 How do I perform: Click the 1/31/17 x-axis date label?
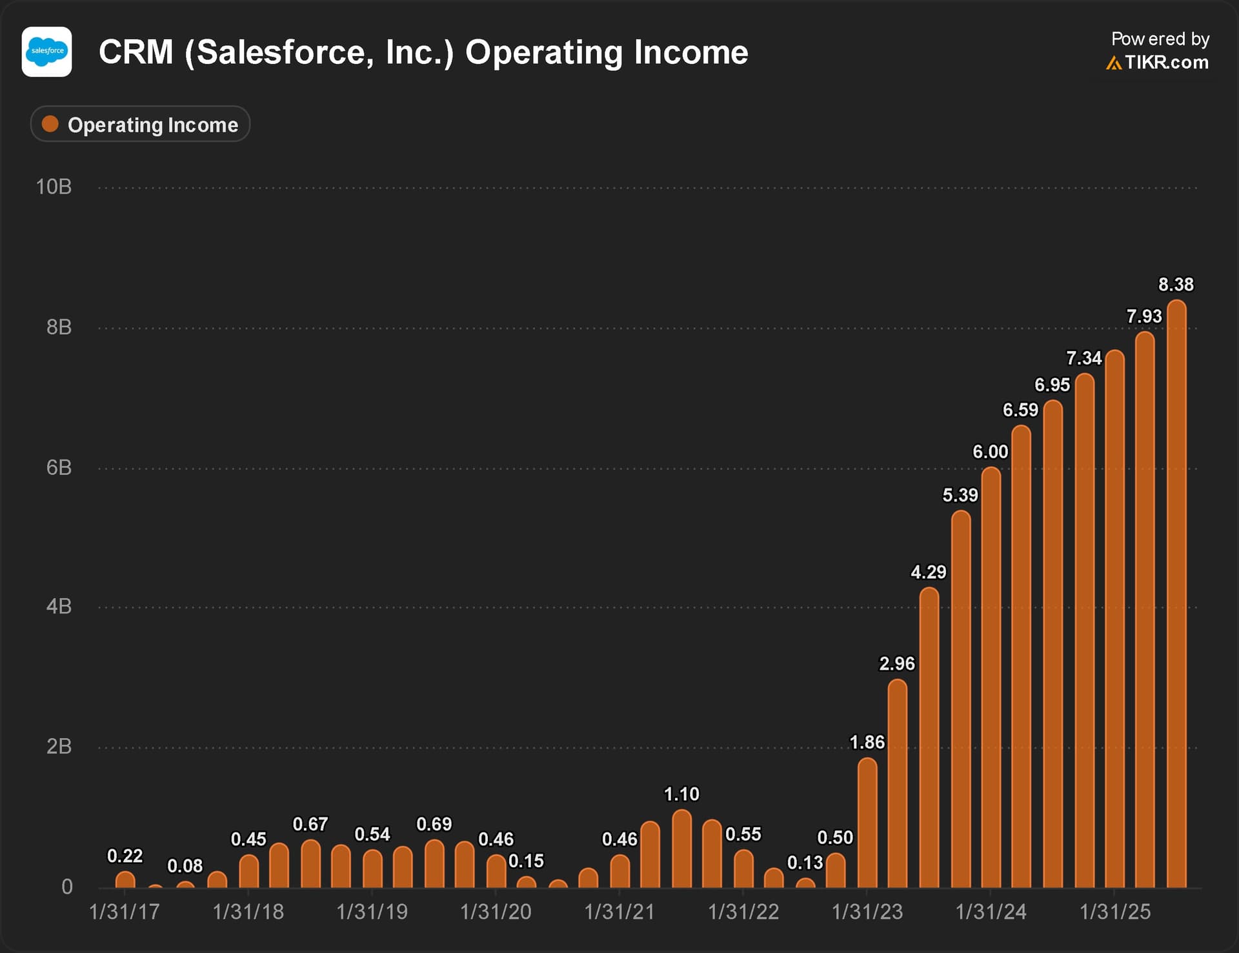(x=125, y=912)
